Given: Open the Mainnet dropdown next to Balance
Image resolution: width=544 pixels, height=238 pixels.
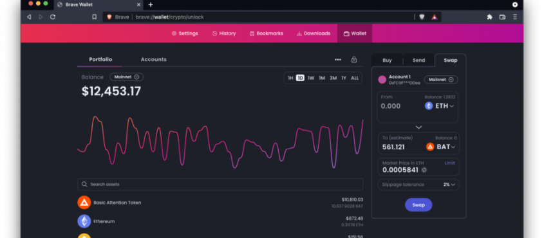Looking at the screenshot, I should coord(127,77).
